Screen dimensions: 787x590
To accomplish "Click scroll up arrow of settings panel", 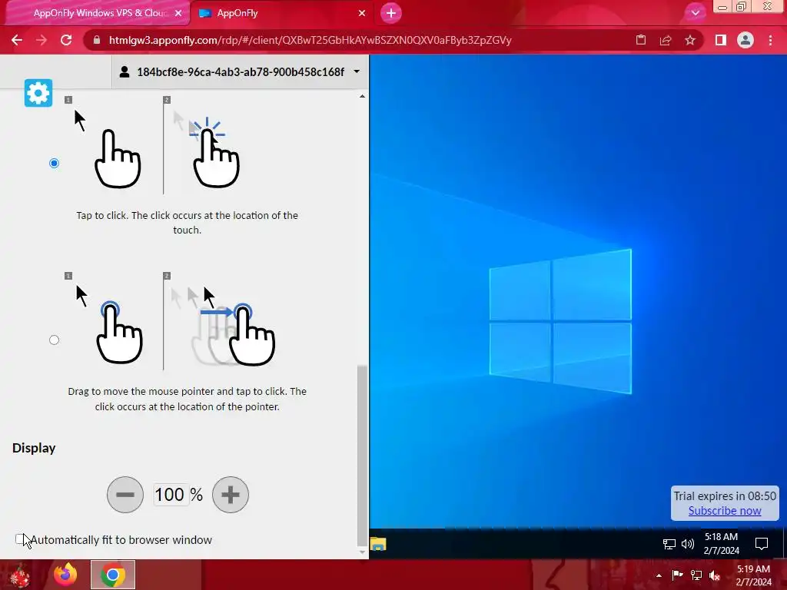I will point(363,96).
